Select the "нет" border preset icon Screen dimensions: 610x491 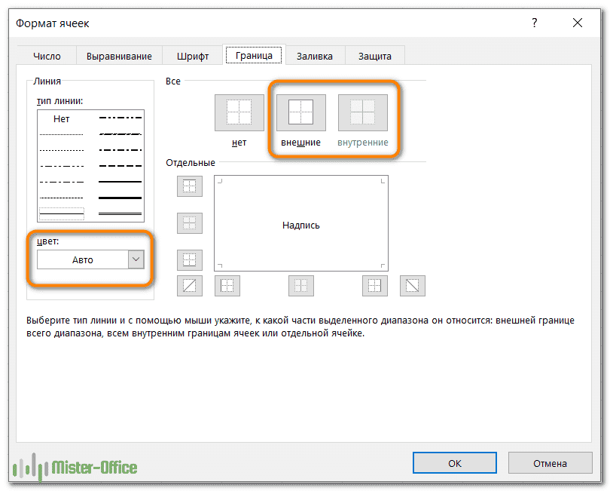pos(239,113)
